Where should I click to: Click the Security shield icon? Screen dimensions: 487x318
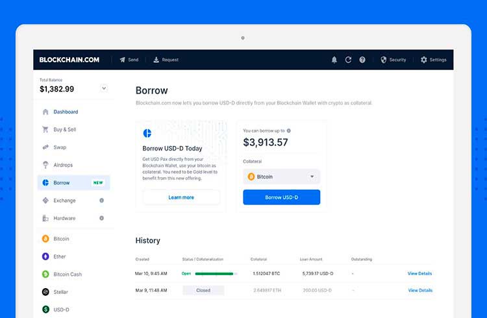pyautogui.click(x=384, y=60)
